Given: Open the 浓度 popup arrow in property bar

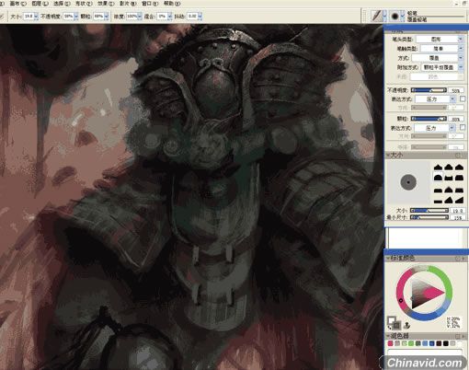Looking at the screenshot, I should pos(140,17).
